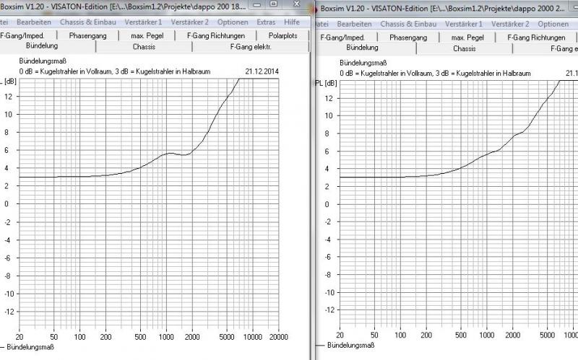Click Bündelungsmaß chart title in right window

point(363,63)
